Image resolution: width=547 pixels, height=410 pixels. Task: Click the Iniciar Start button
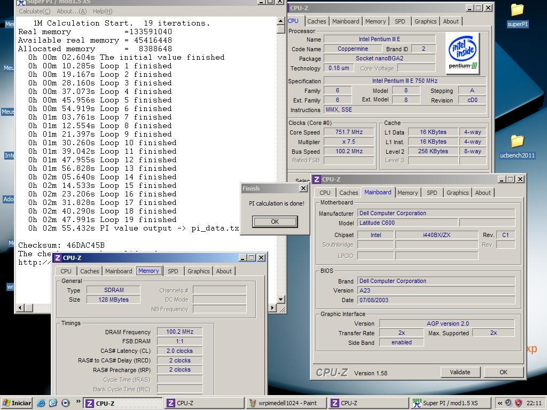coord(17,403)
